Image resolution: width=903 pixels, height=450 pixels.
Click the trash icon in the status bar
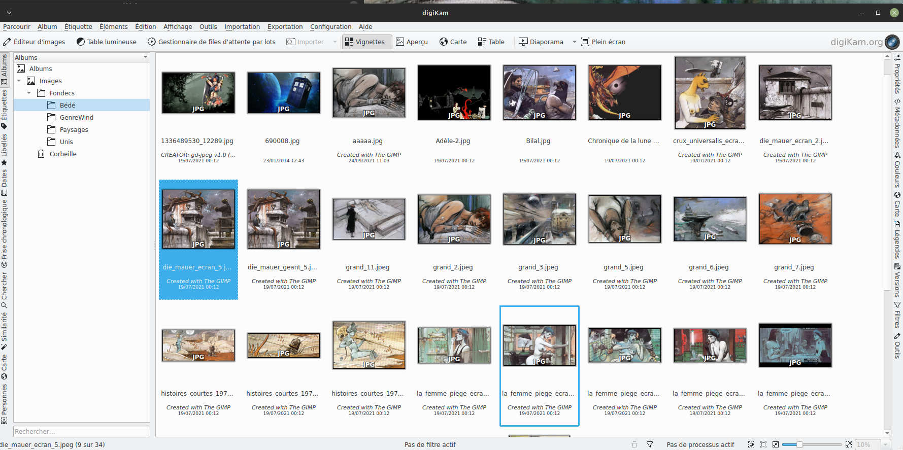(634, 444)
